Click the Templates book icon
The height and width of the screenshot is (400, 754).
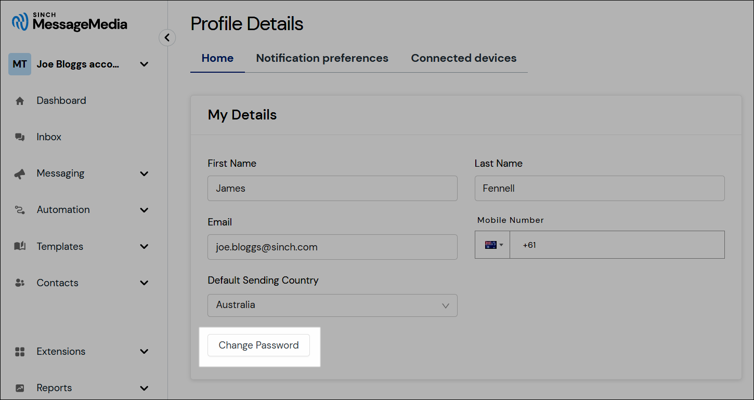20,247
